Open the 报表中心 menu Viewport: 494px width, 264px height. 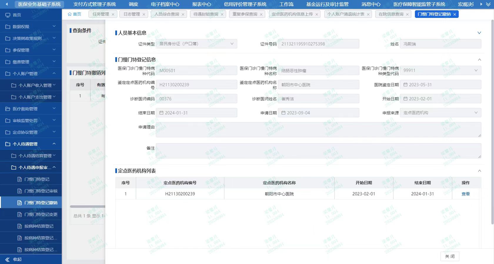(x=202, y=4)
